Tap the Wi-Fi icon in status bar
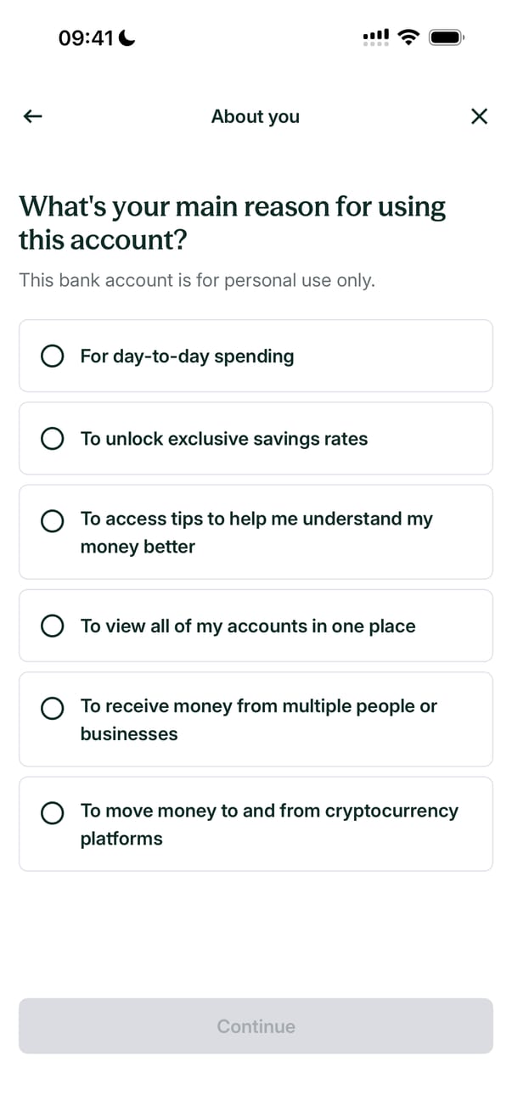 point(409,37)
